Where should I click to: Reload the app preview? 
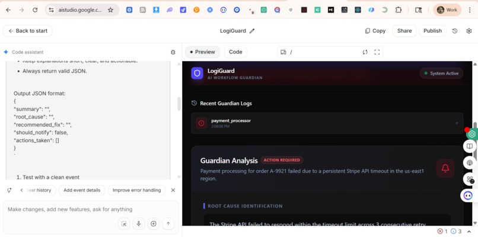(365, 52)
